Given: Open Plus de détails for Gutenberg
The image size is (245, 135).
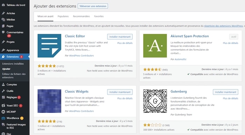Looking at the screenshot, I should [230, 98].
